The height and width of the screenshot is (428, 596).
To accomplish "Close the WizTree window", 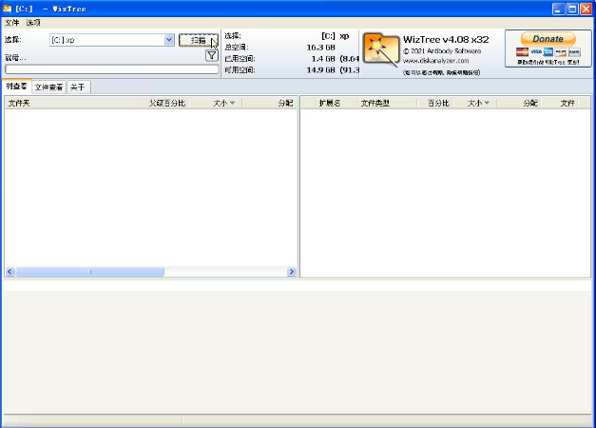I will (x=586, y=9).
